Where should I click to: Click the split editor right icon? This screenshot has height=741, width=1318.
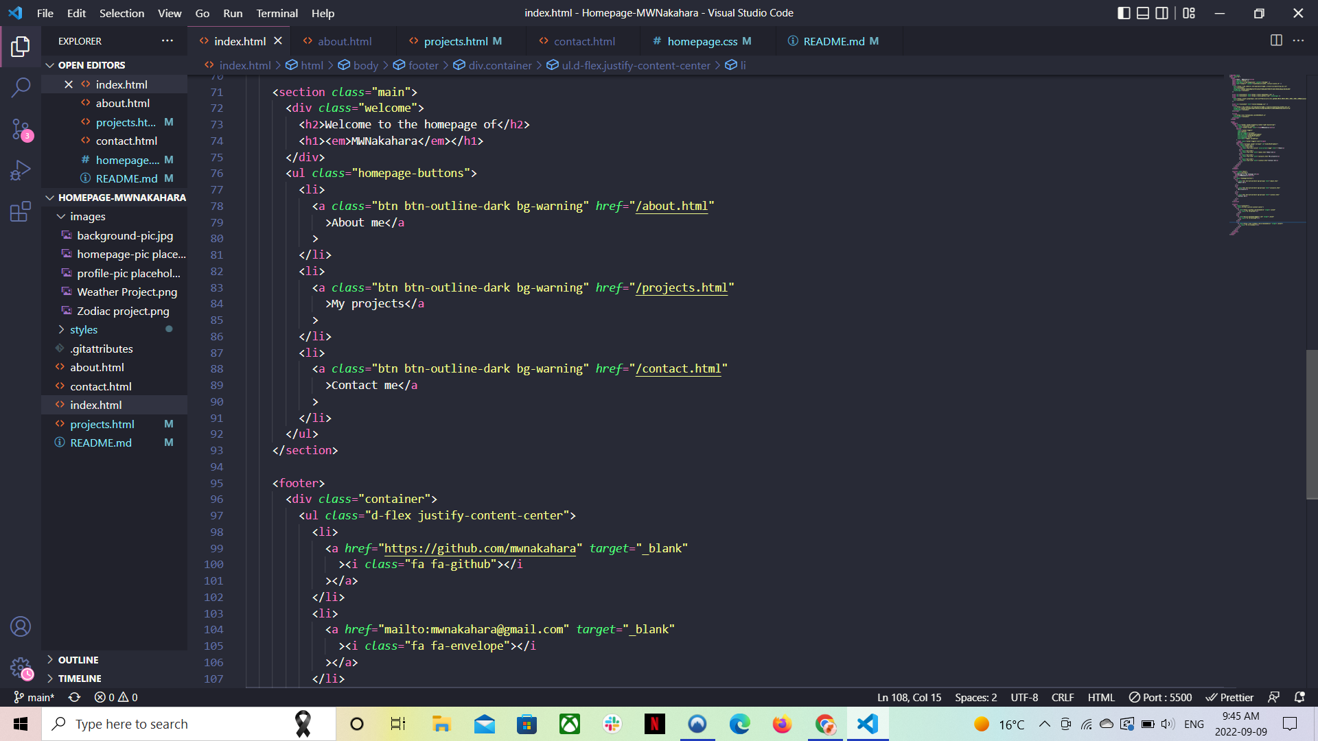pyautogui.click(x=1276, y=40)
